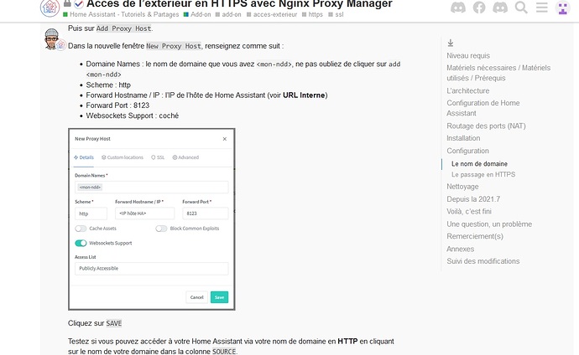Select the Advanced tab in dialog
579x355 pixels.
click(185, 157)
